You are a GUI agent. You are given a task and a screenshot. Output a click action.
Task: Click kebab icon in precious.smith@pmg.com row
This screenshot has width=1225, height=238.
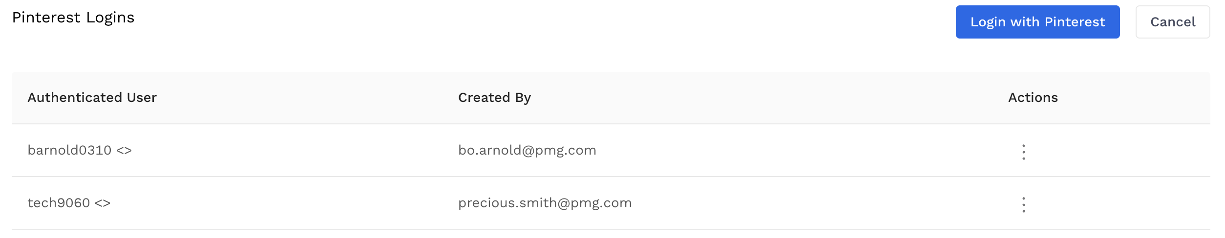(x=1023, y=204)
